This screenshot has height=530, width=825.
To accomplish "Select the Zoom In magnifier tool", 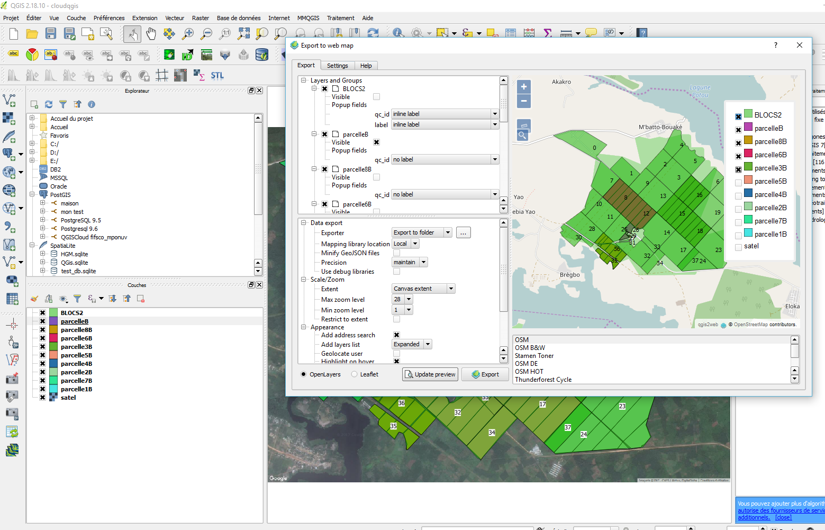I will (x=187, y=33).
